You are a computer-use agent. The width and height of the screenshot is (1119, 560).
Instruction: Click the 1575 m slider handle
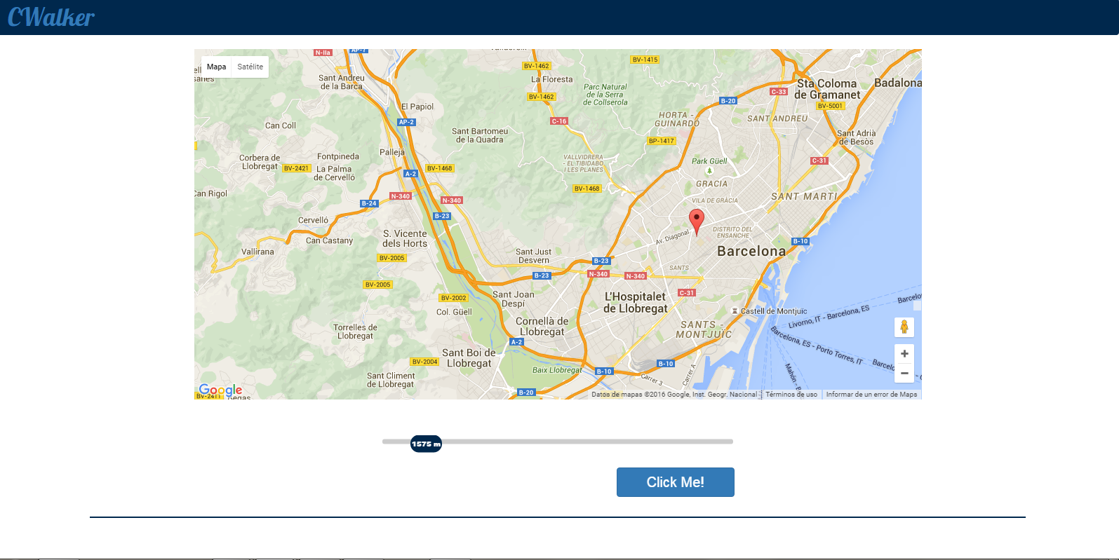pos(426,444)
